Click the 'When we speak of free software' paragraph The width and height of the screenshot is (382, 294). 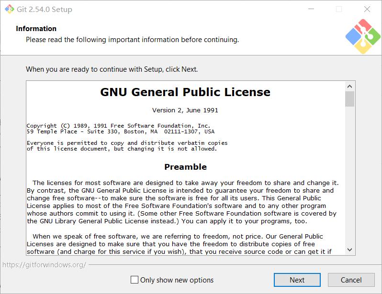[x=180, y=244]
